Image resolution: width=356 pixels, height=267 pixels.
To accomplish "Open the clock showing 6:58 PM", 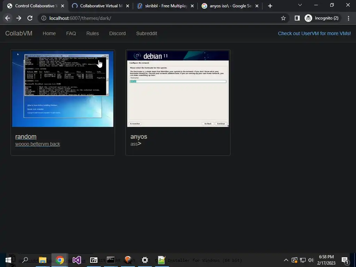I will 326,260.
